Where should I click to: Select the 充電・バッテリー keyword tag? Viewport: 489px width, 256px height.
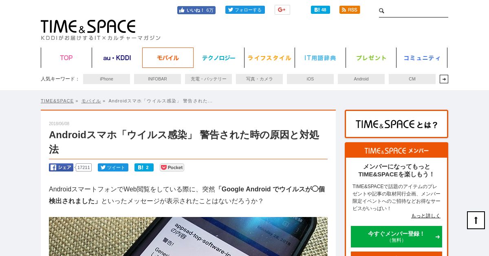[x=208, y=79]
